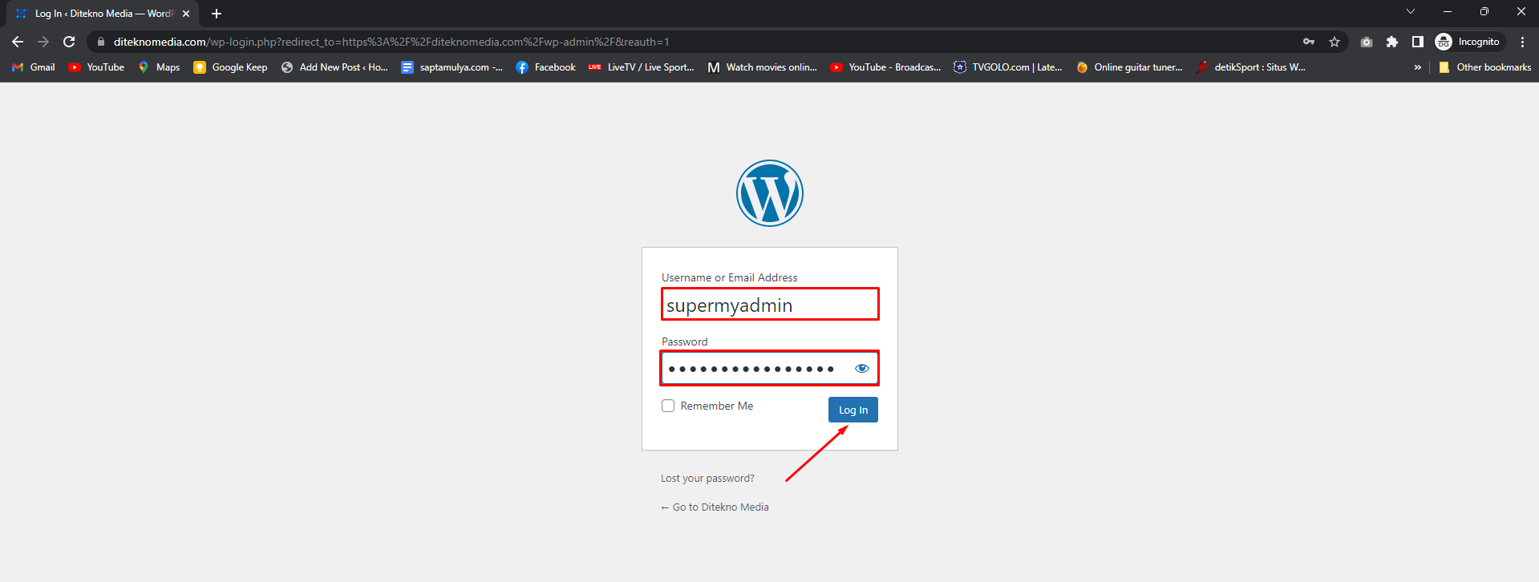This screenshot has height=582, width=1539.
Task: Tick the Remember Me checkbox
Action: pyautogui.click(x=668, y=406)
